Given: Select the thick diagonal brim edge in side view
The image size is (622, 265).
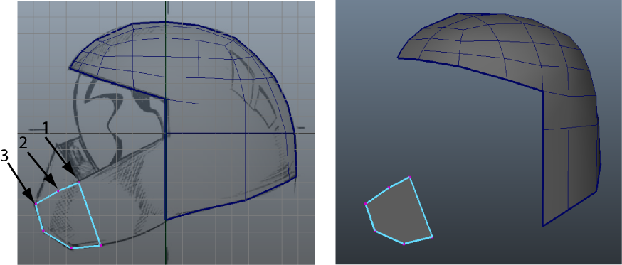Looking at the screenshot, I should [117, 84].
